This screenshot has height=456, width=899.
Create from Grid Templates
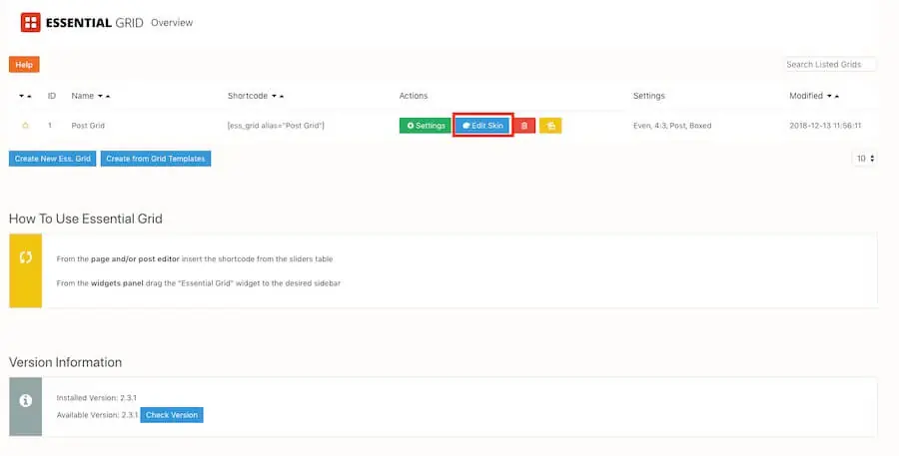[156, 159]
